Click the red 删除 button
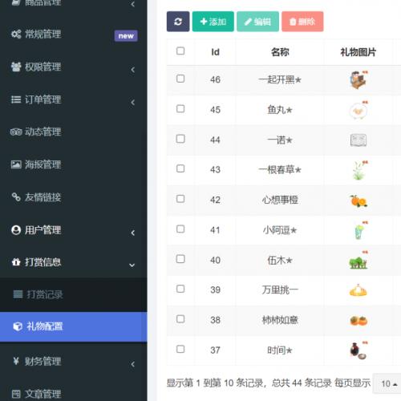 pos(302,22)
